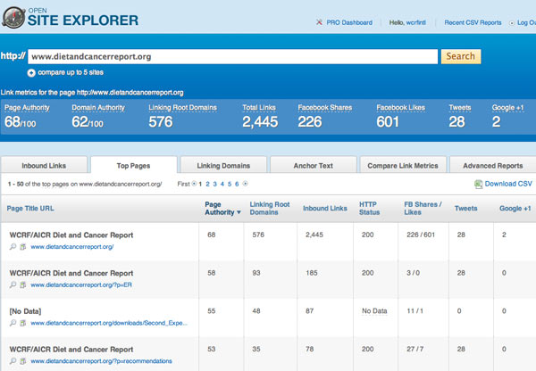Image resolution: width=536 pixels, height=371 pixels.
Task: Click Google +1 column header in table
Action: (515, 208)
